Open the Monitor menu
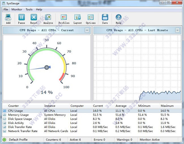 pos(17,9)
